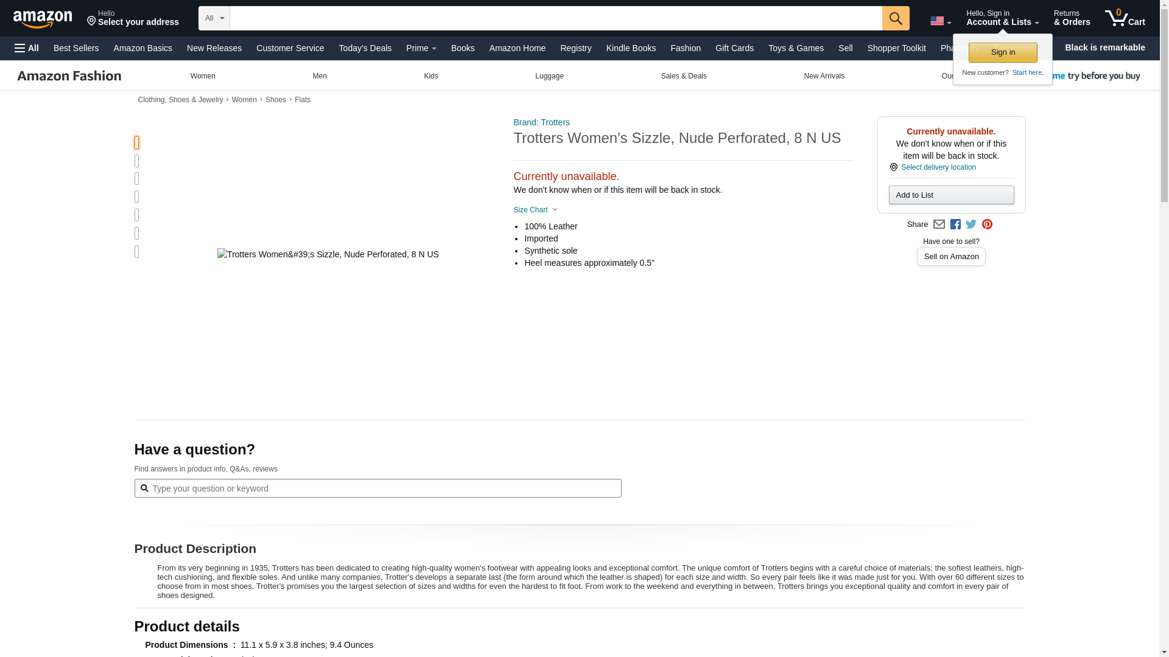Viewport: 1169px width, 657px height.
Task: Open the All search category dropdown
Action: click(x=214, y=18)
